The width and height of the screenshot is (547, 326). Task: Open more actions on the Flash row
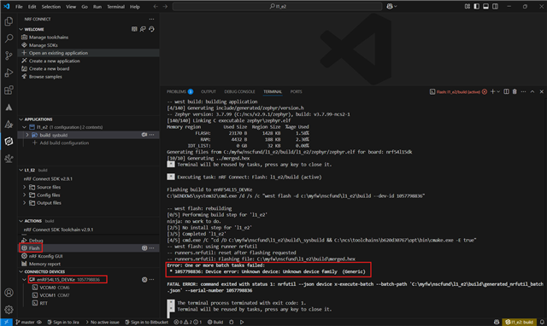coord(152,248)
